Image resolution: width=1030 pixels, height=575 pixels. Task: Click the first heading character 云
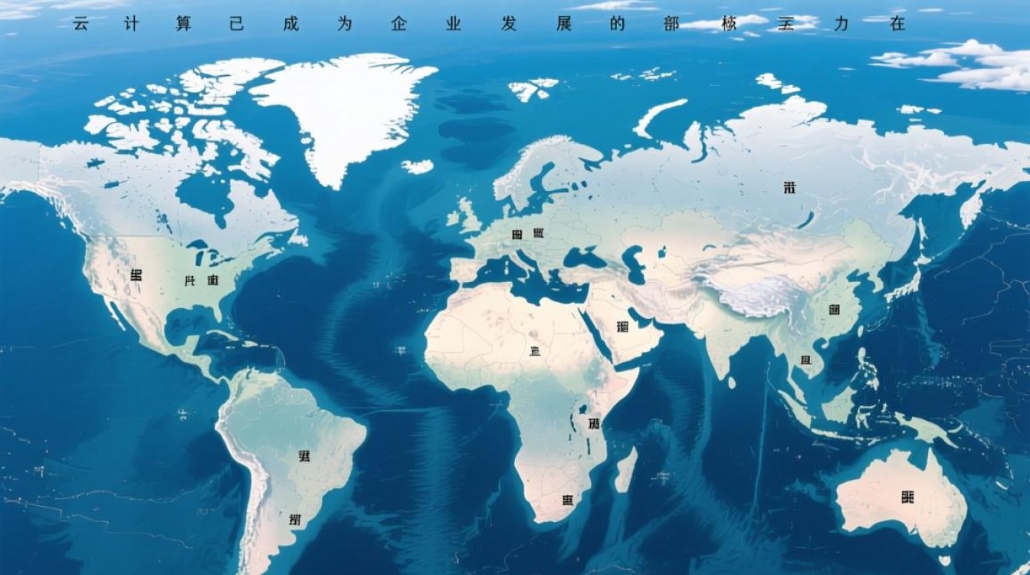(x=80, y=24)
